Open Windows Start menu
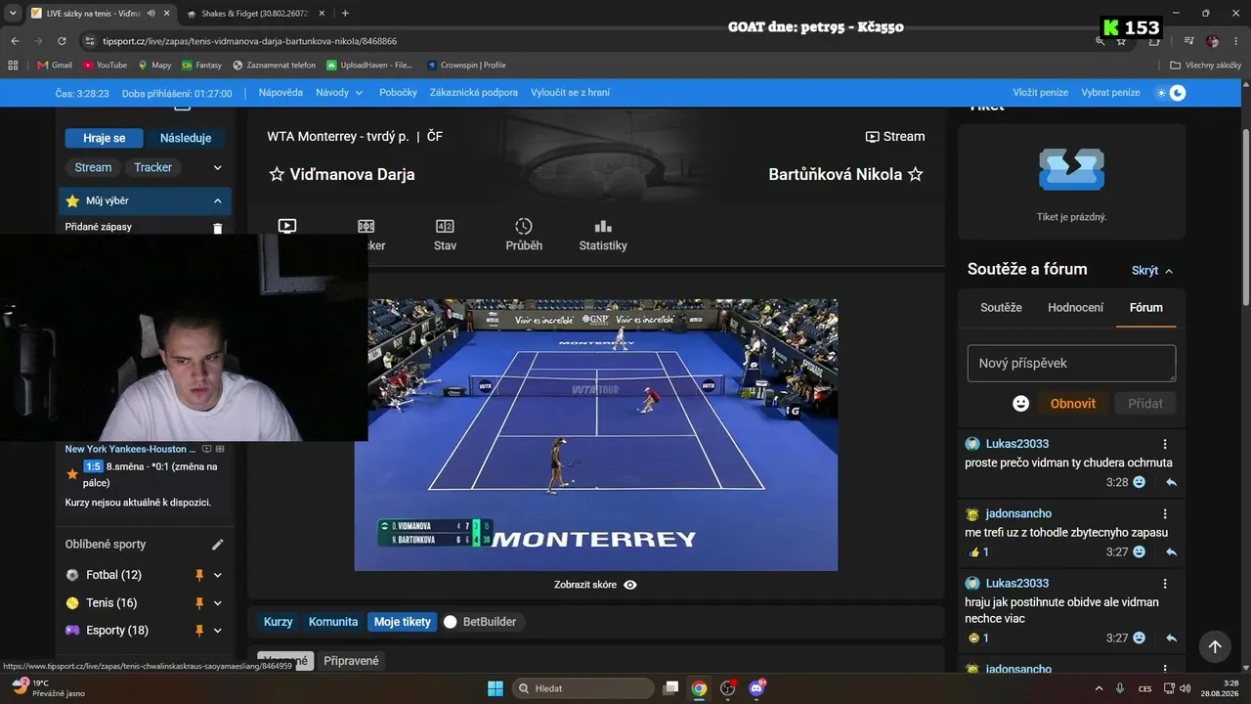1251x704 pixels. [495, 688]
